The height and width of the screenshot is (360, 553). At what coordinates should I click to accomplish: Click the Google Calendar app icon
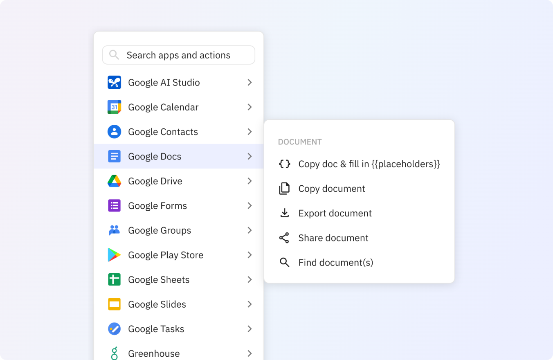114,107
